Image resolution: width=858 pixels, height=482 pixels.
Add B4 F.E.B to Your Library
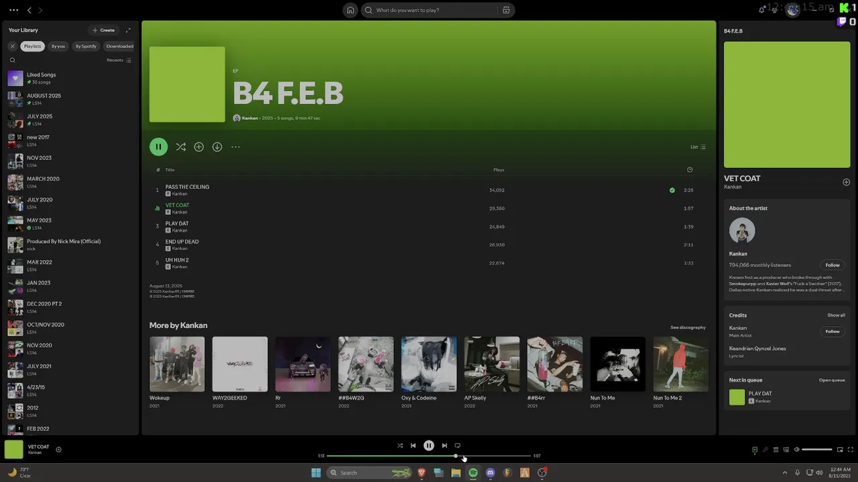pos(199,147)
